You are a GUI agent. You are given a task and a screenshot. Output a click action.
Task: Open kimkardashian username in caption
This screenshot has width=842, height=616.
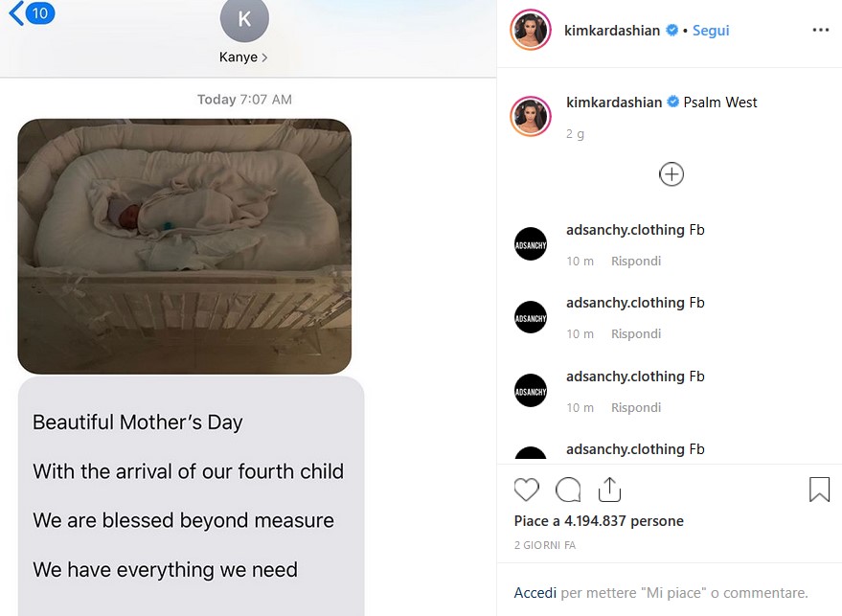pyautogui.click(x=614, y=103)
